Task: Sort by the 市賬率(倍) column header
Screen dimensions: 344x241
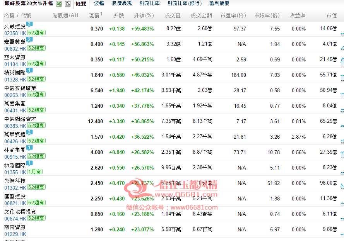Action: pyautogui.click(x=267, y=15)
